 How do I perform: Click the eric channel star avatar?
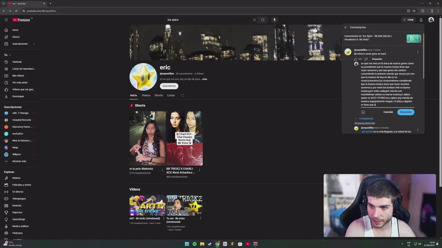tap(143, 77)
